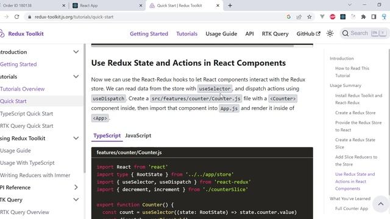Open Writing Reducers with Immer link
This screenshot has height=219, width=390.
coord(35,175)
